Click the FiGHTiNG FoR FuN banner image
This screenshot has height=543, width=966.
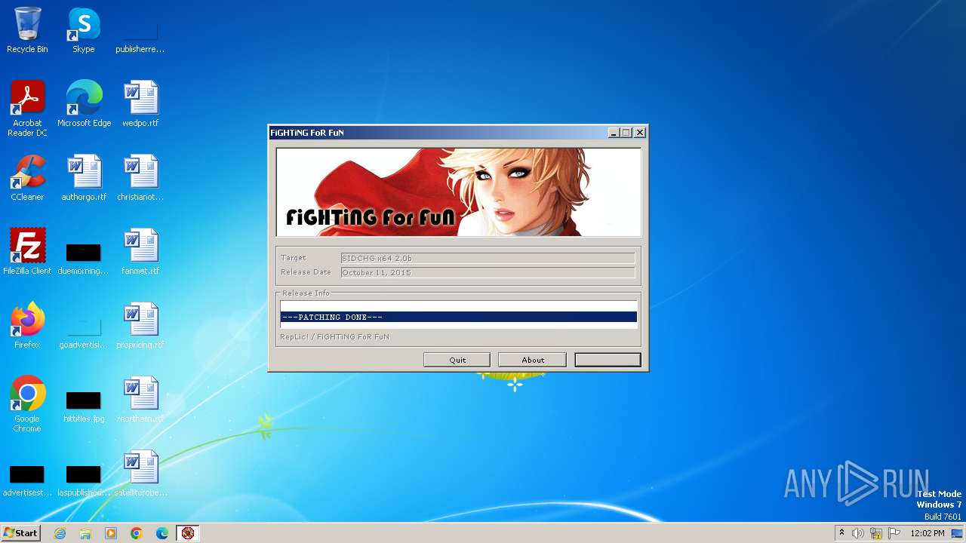pos(459,192)
